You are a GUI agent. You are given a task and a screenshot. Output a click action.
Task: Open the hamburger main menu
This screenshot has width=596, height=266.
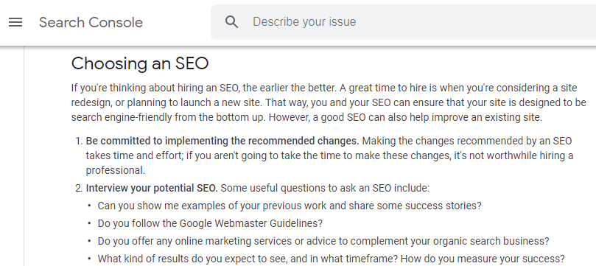click(15, 22)
